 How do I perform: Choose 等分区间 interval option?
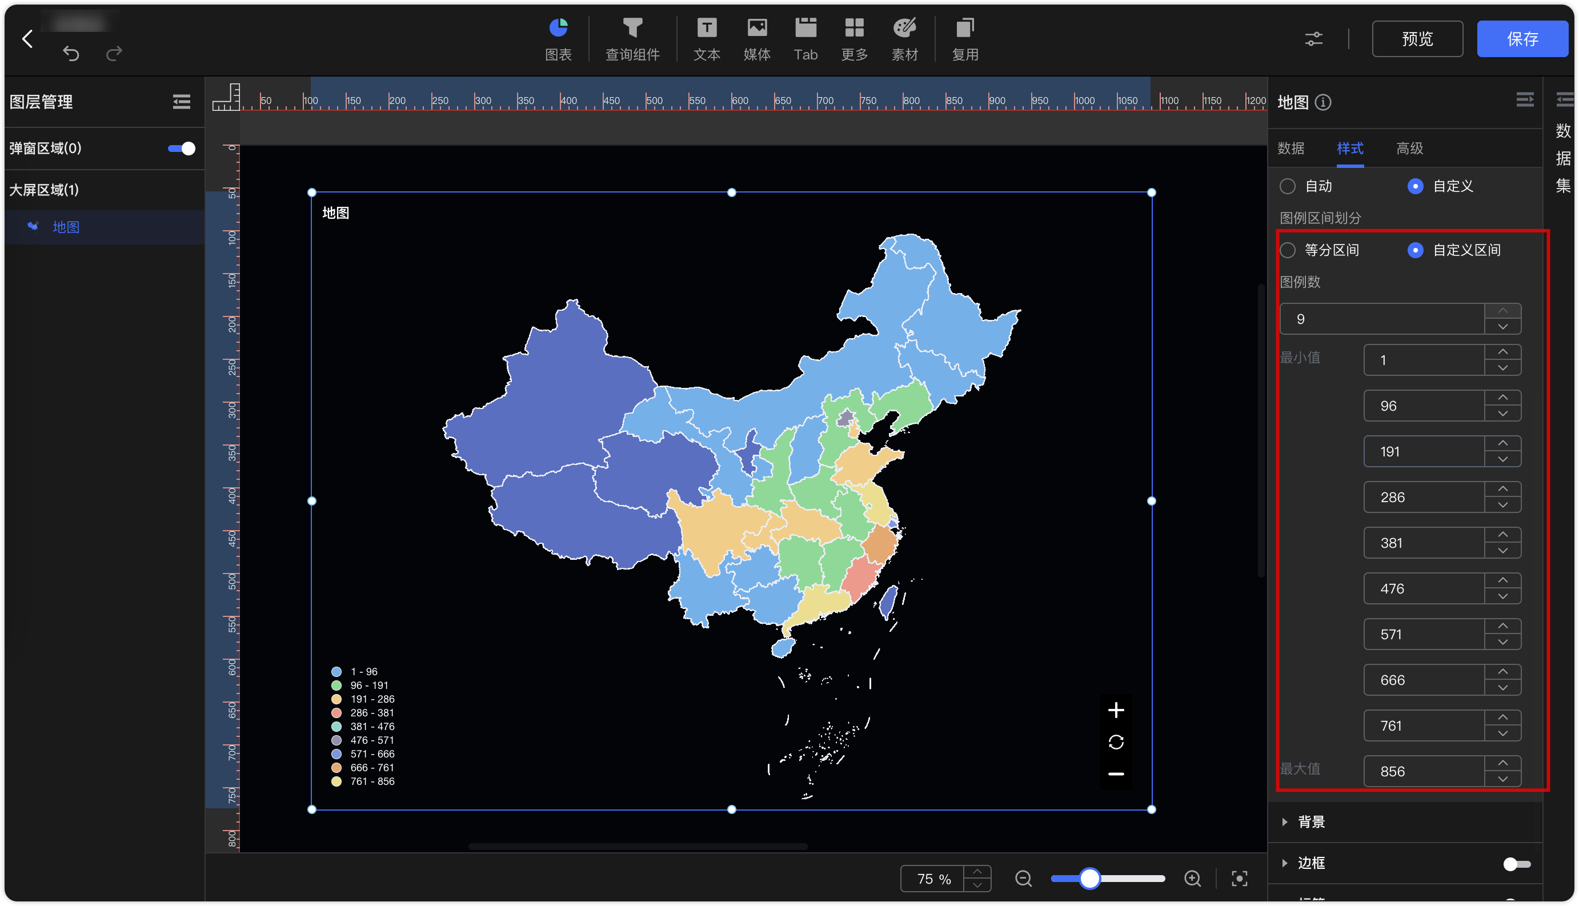coord(1287,250)
